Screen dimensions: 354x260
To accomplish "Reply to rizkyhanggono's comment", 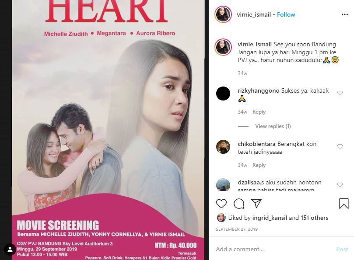I will [x=259, y=112].
